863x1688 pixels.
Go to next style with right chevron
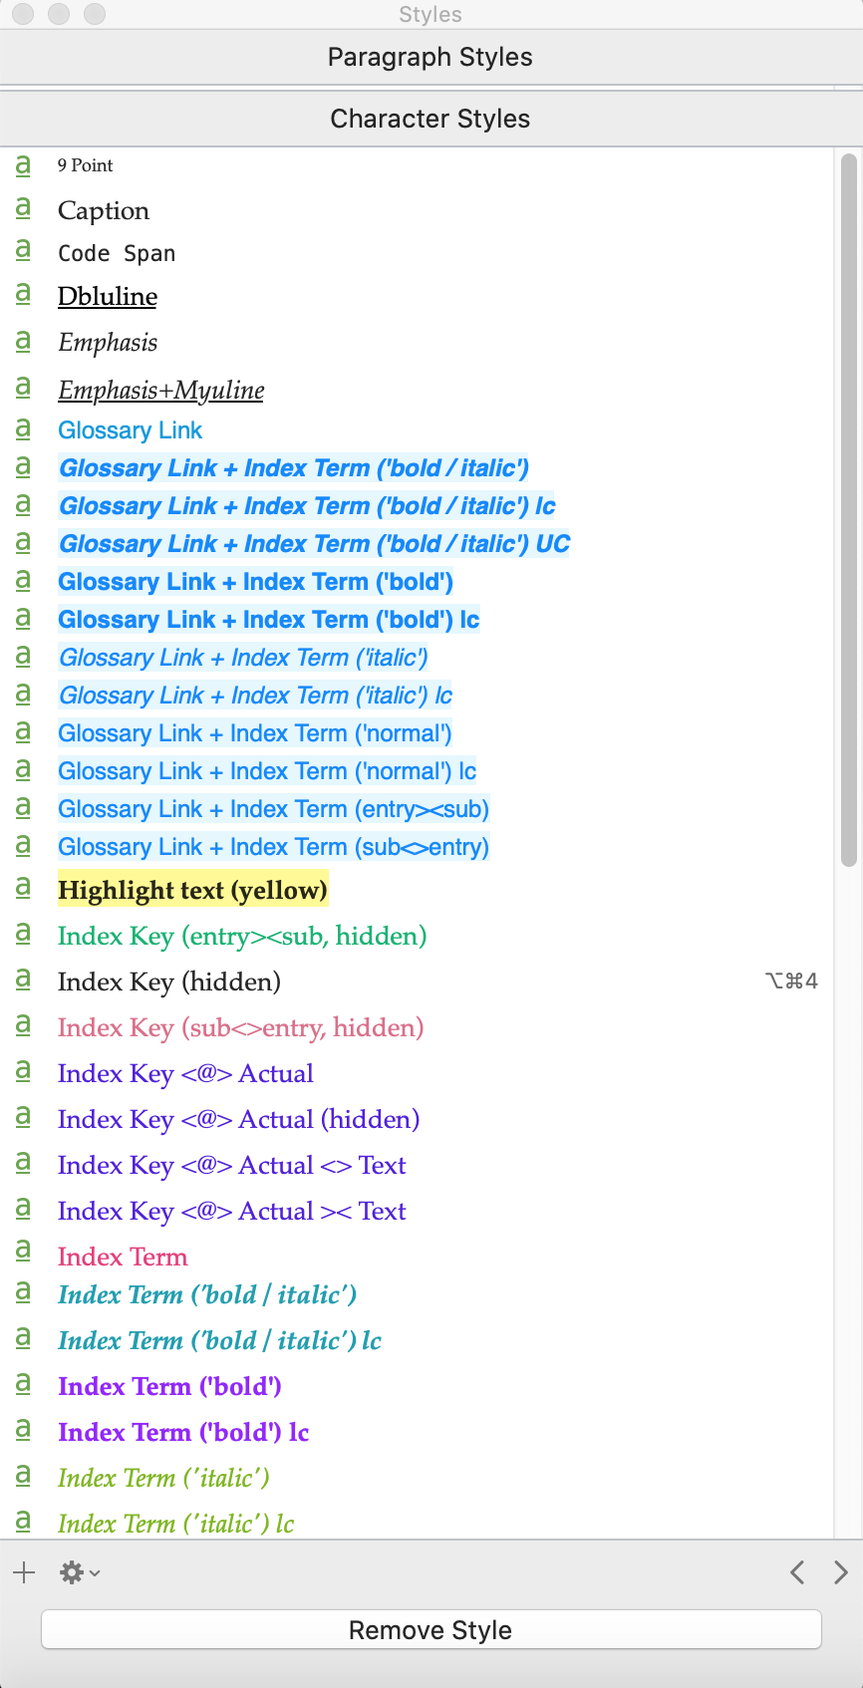point(841,1572)
